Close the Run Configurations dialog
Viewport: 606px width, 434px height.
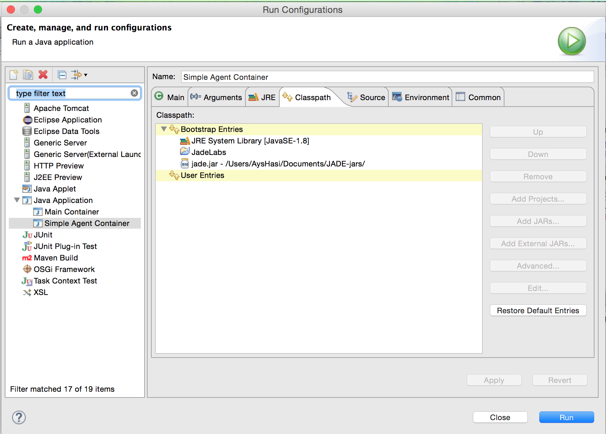click(500, 417)
